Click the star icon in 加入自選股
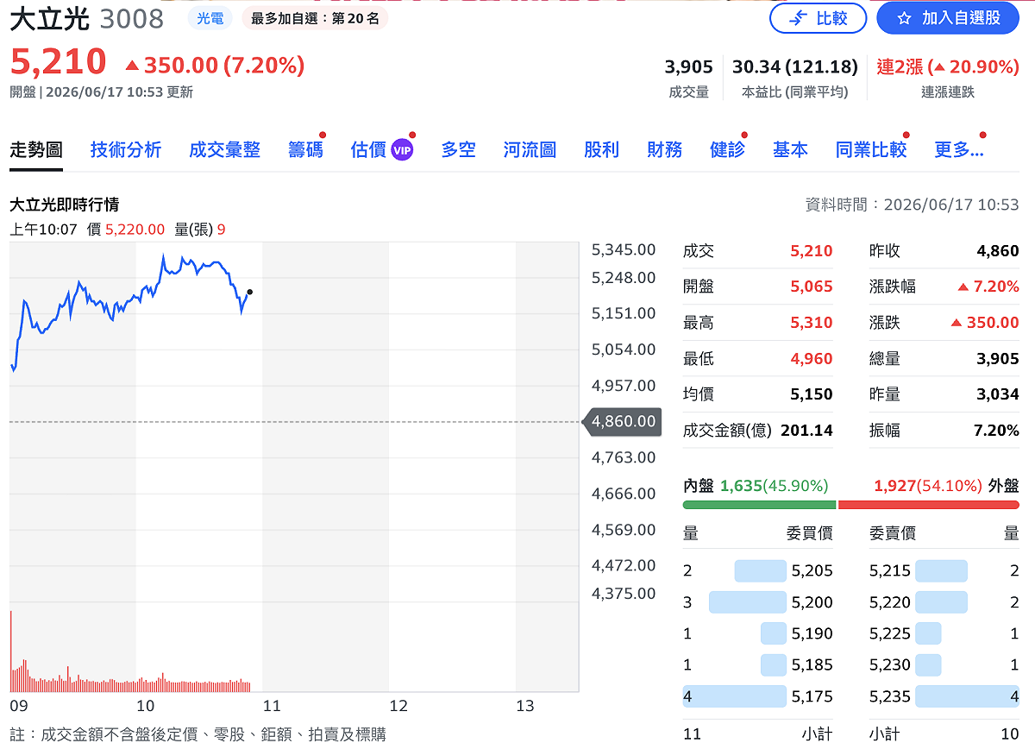This screenshot has height=743, width=1035. point(904,18)
